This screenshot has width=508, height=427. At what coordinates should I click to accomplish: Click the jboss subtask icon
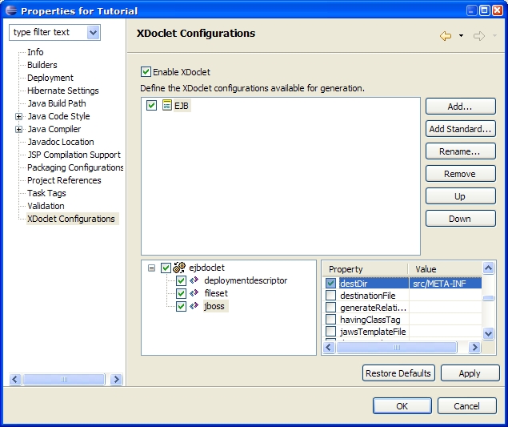point(194,307)
